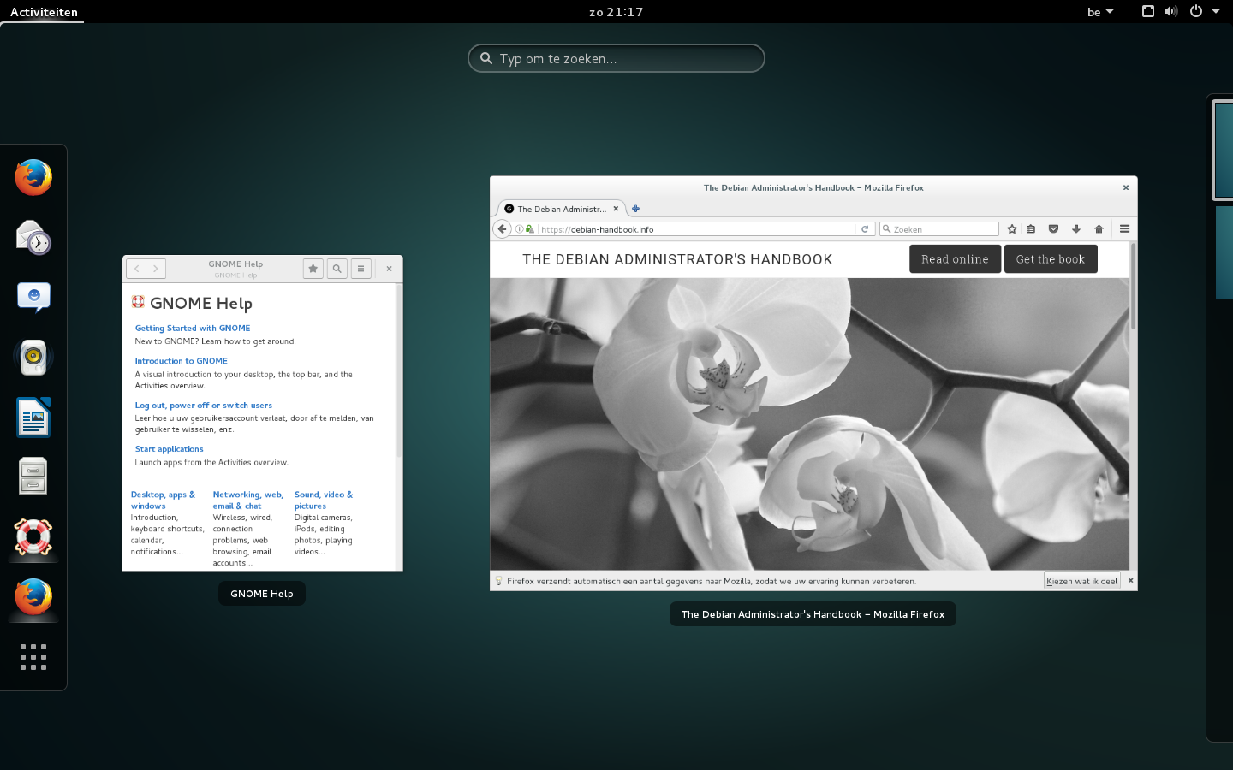The height and width of the screenshot is (770, 1233).
Task: Click the padlock icon in Firefox URL bar
Action: pyautogui.click(x=529, y=229)
